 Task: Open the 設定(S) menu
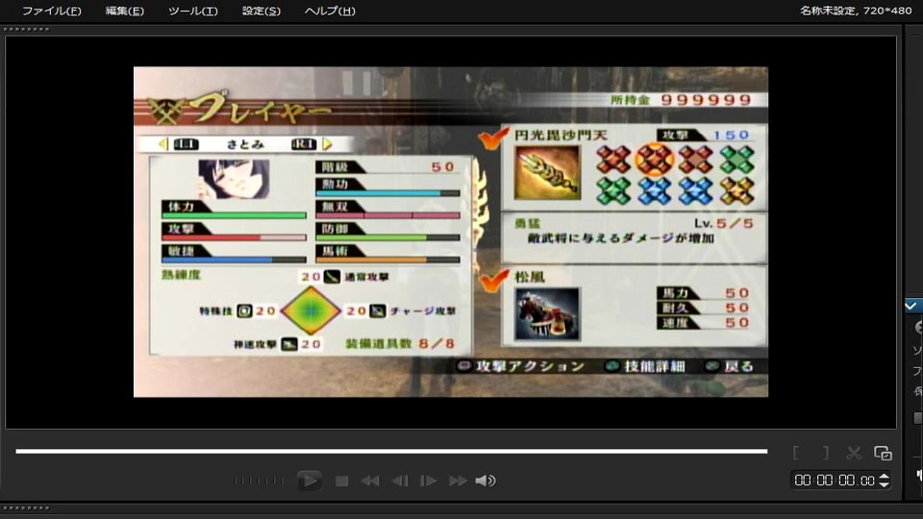(x=262, y=11)
